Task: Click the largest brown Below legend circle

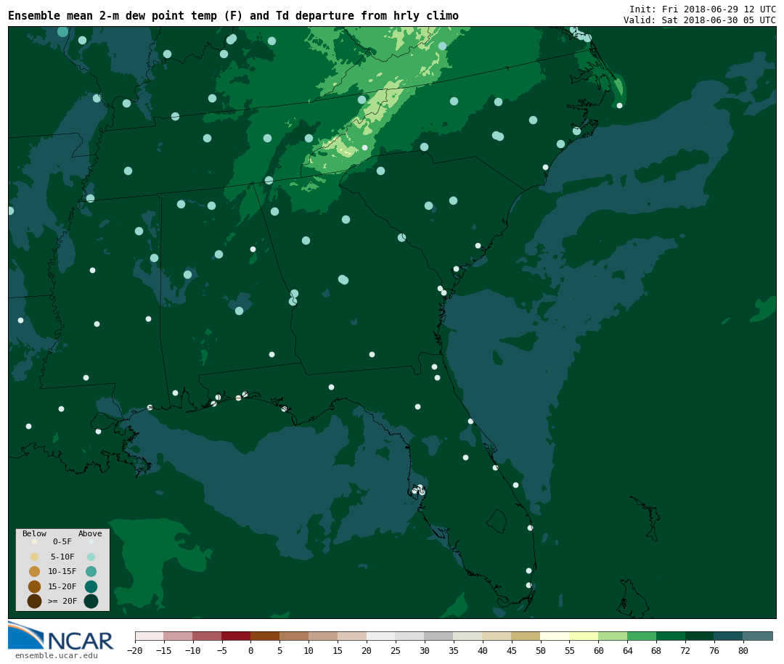Action: (34, 601)
